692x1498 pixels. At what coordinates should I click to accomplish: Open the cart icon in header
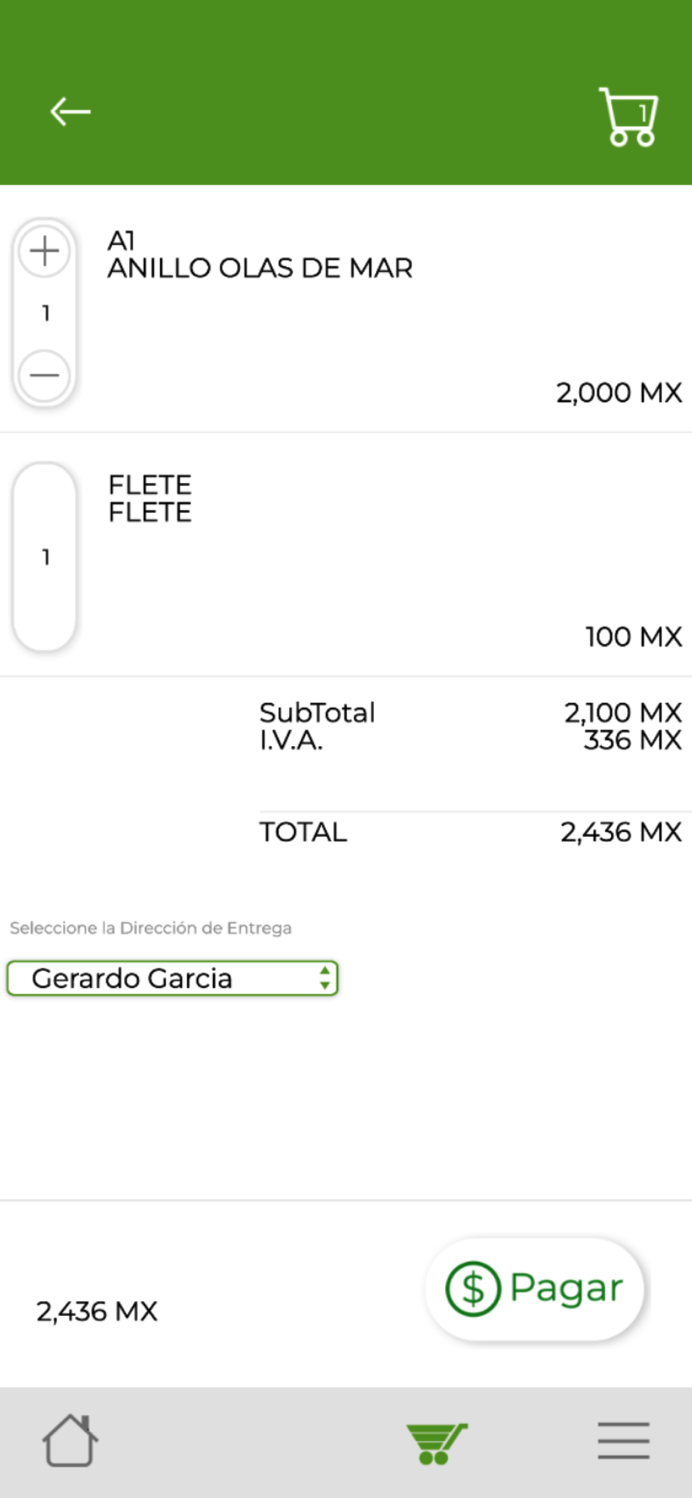coord(628,117)
